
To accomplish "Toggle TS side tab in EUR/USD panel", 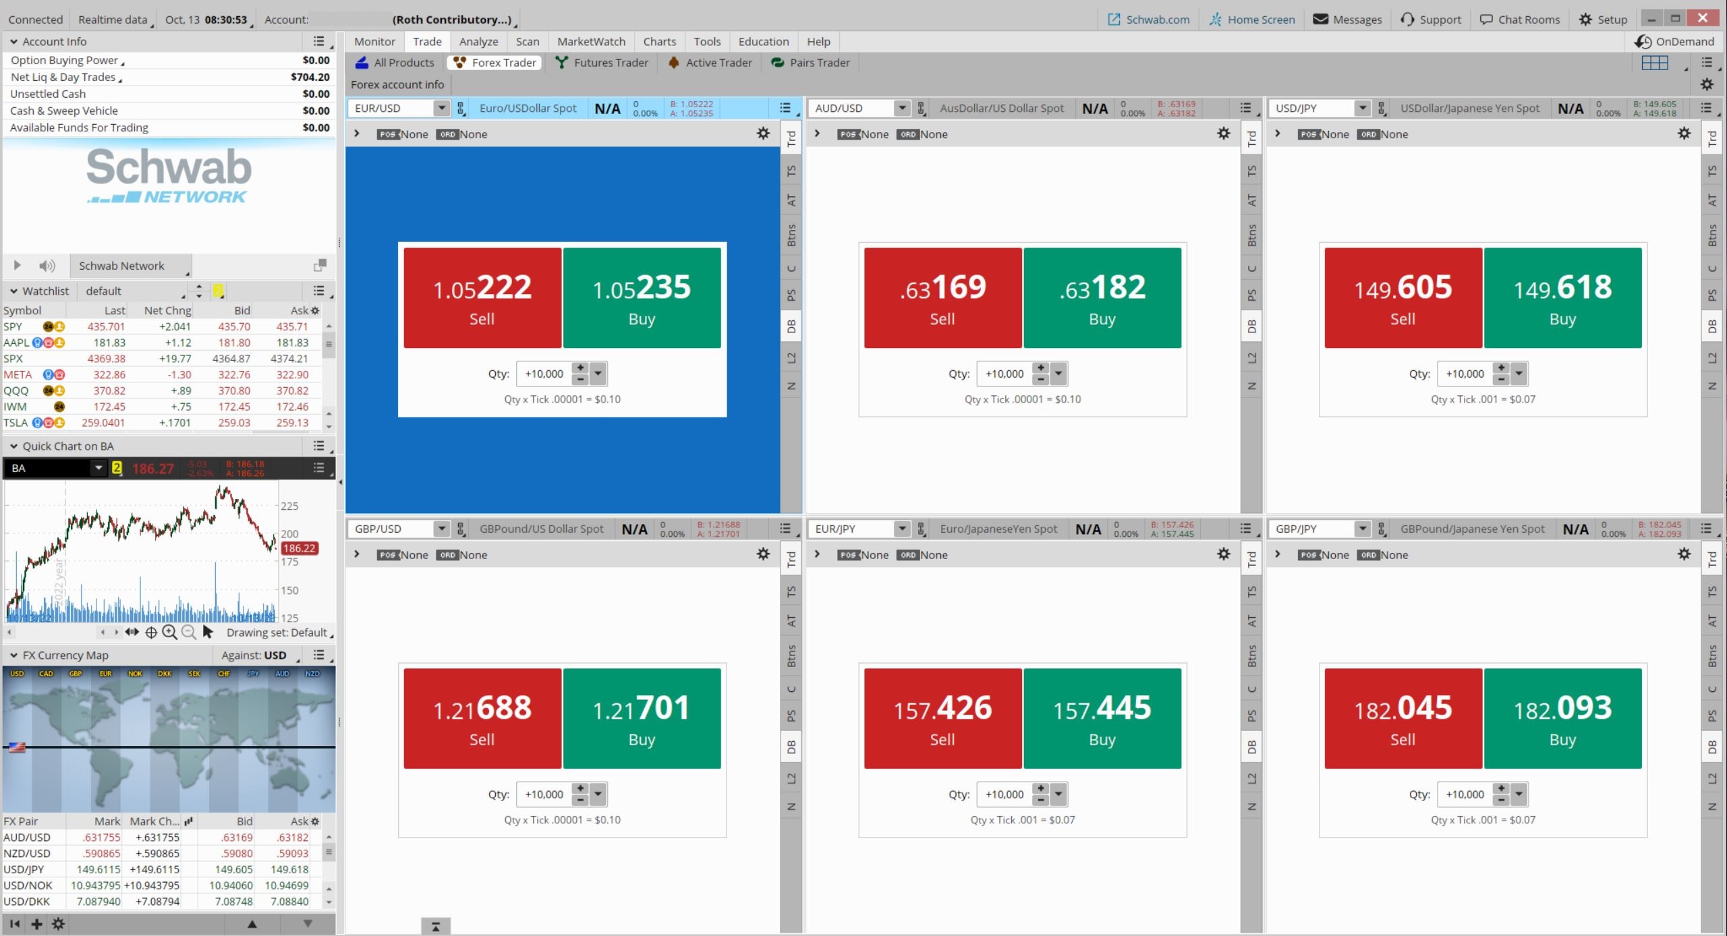I will (x=791, y=171).
